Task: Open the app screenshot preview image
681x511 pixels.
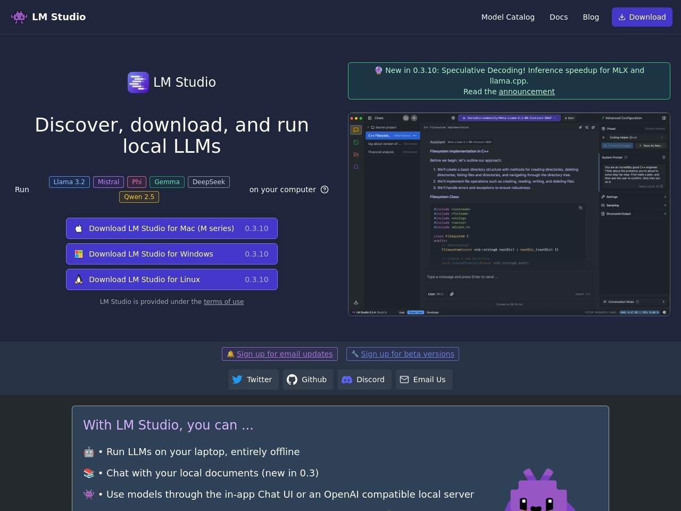Action: tap(509, 214)
